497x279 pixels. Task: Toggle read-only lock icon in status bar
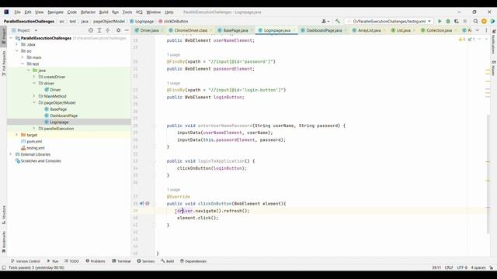pyautogui.click(x=491, y=267)
